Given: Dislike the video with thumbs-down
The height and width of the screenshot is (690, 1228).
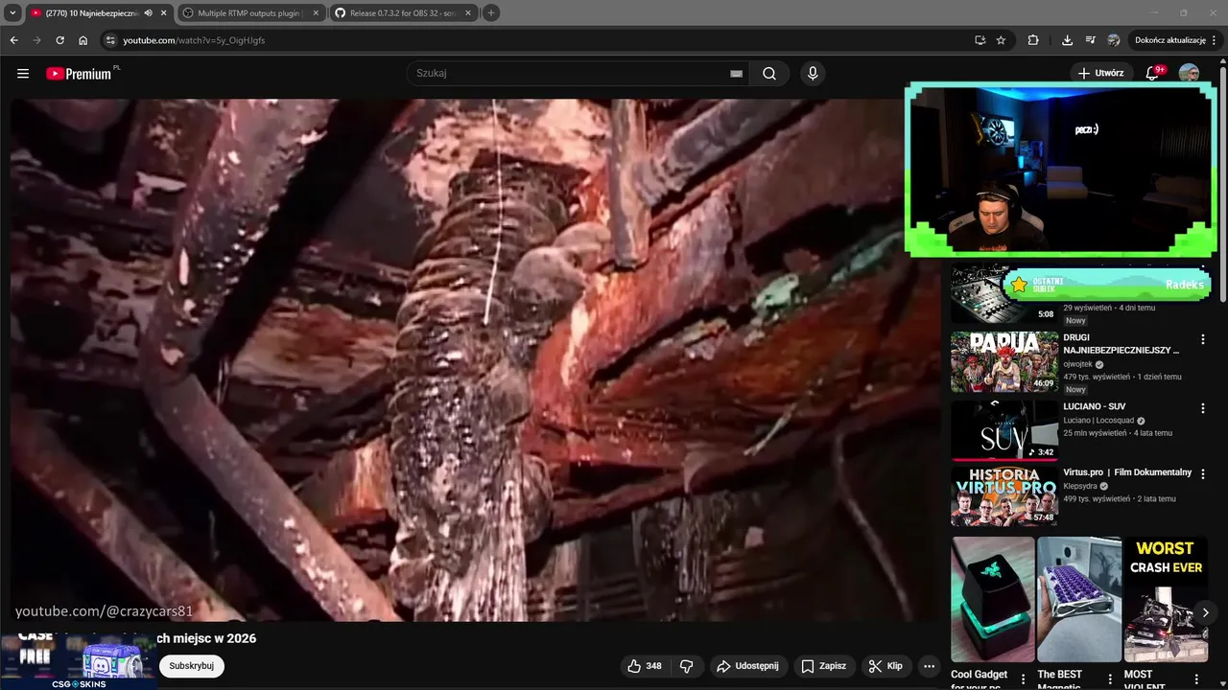Looking at the screenshot, I should tap(687, 666).
